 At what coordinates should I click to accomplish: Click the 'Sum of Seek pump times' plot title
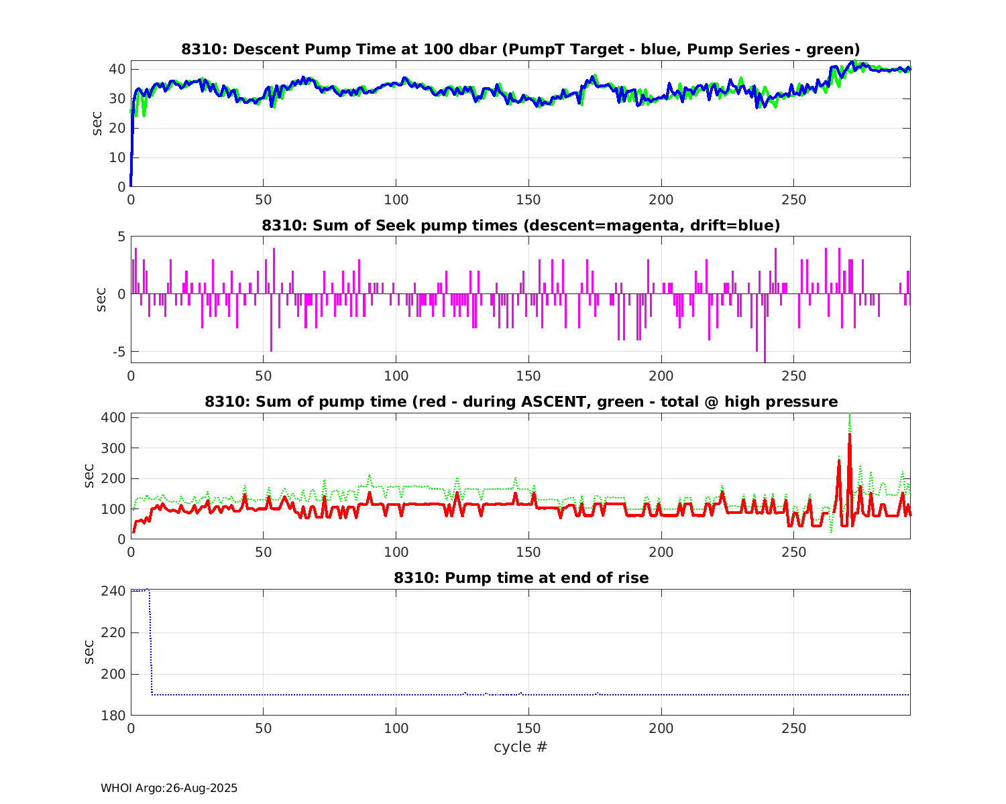tap(520, 226)
